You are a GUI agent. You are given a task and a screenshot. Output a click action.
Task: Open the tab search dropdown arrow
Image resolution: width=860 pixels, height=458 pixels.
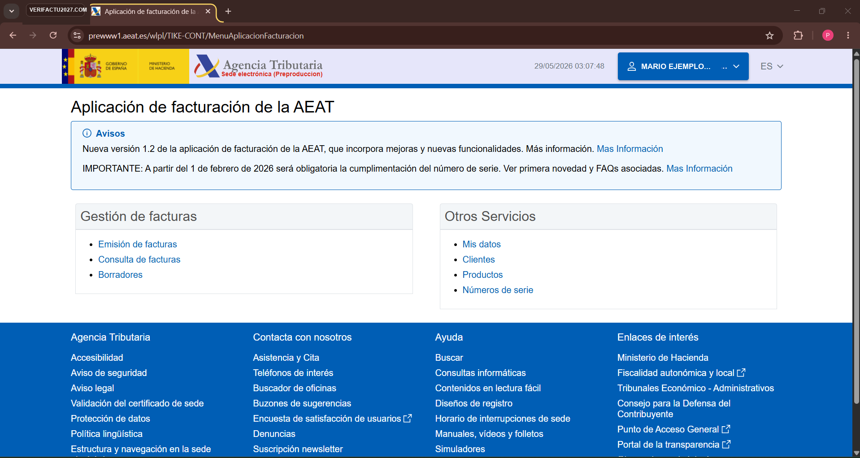point(12,11)
